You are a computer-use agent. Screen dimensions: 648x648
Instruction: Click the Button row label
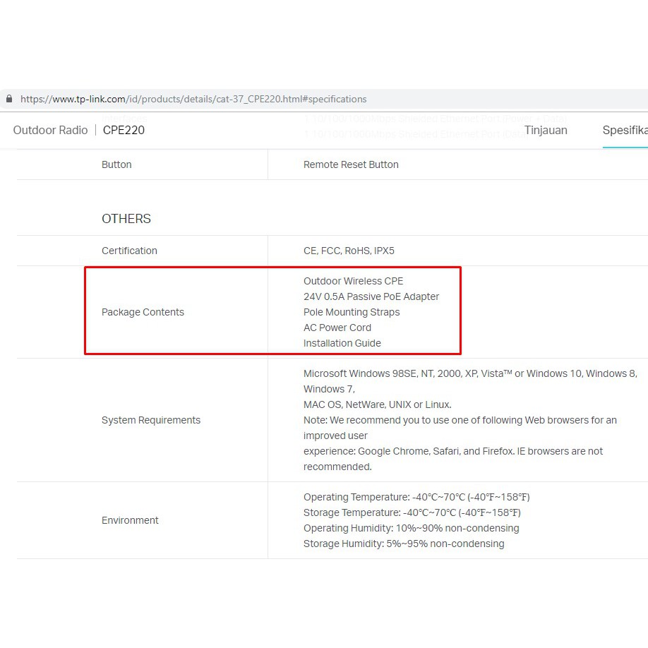click(x=116, y=164)
